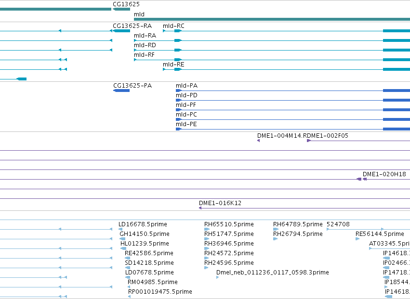This screenshot has width=410, height=299.
Task: Click the Dmel_neb_011236_0117_0598.3prime label
Action: click(273, 273)
